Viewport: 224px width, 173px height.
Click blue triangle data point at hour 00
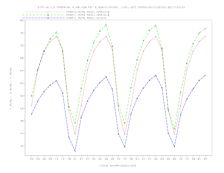pos(32,114)
